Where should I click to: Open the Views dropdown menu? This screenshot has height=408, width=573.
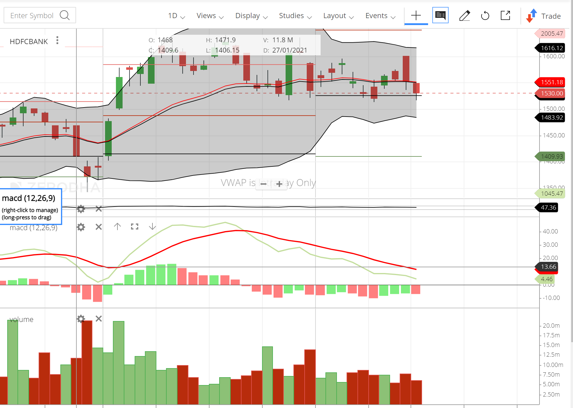[x=210, y=16]
